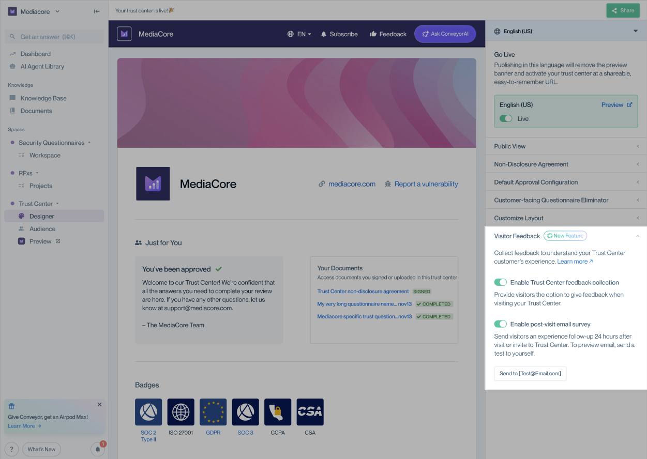Click the Share button
The height and width of the screenshot is (459, 647).
point(623,10)
